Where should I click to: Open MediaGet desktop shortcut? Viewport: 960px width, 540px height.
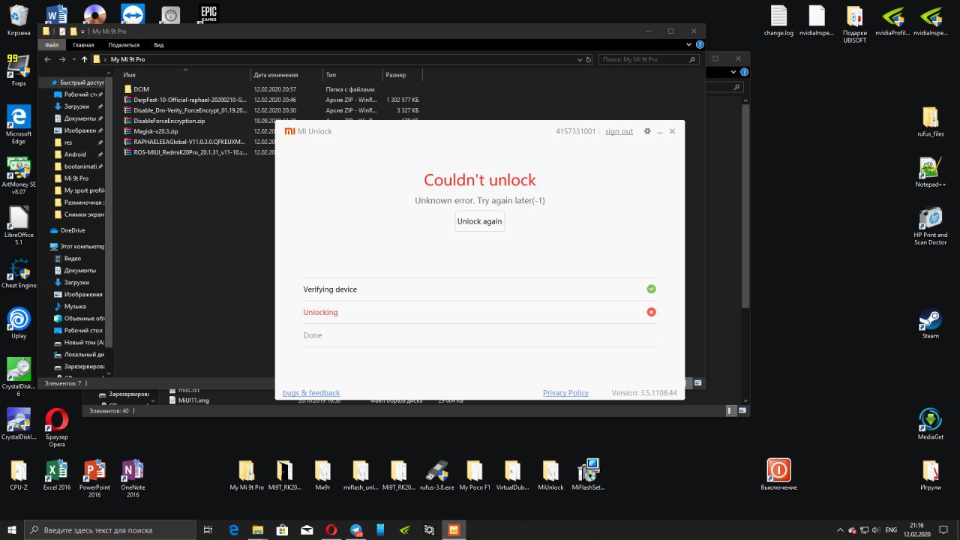(x=930, y=424)
